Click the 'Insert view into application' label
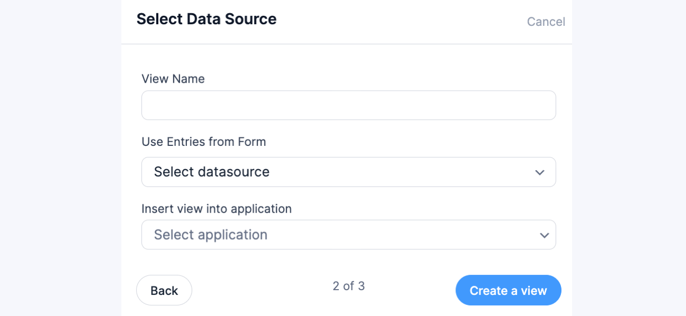The width and height of the screenshot is (686, 316). [x=216, y=209]
